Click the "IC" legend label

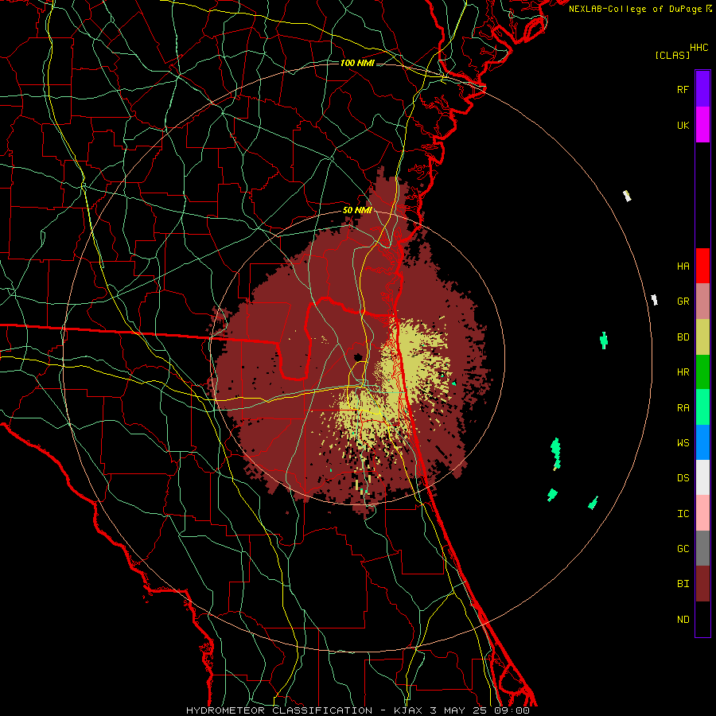point(683,514)
